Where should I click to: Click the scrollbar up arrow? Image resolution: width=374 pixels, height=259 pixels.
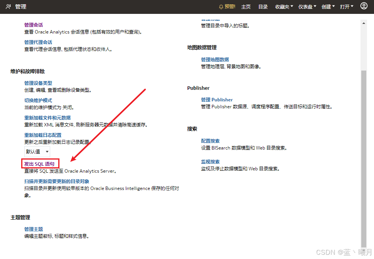364,23
